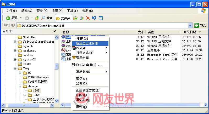Viewport: 209px width, 114px height.
Task: Open the 发送到 (N) submenu
Action: tap(90, 72)
